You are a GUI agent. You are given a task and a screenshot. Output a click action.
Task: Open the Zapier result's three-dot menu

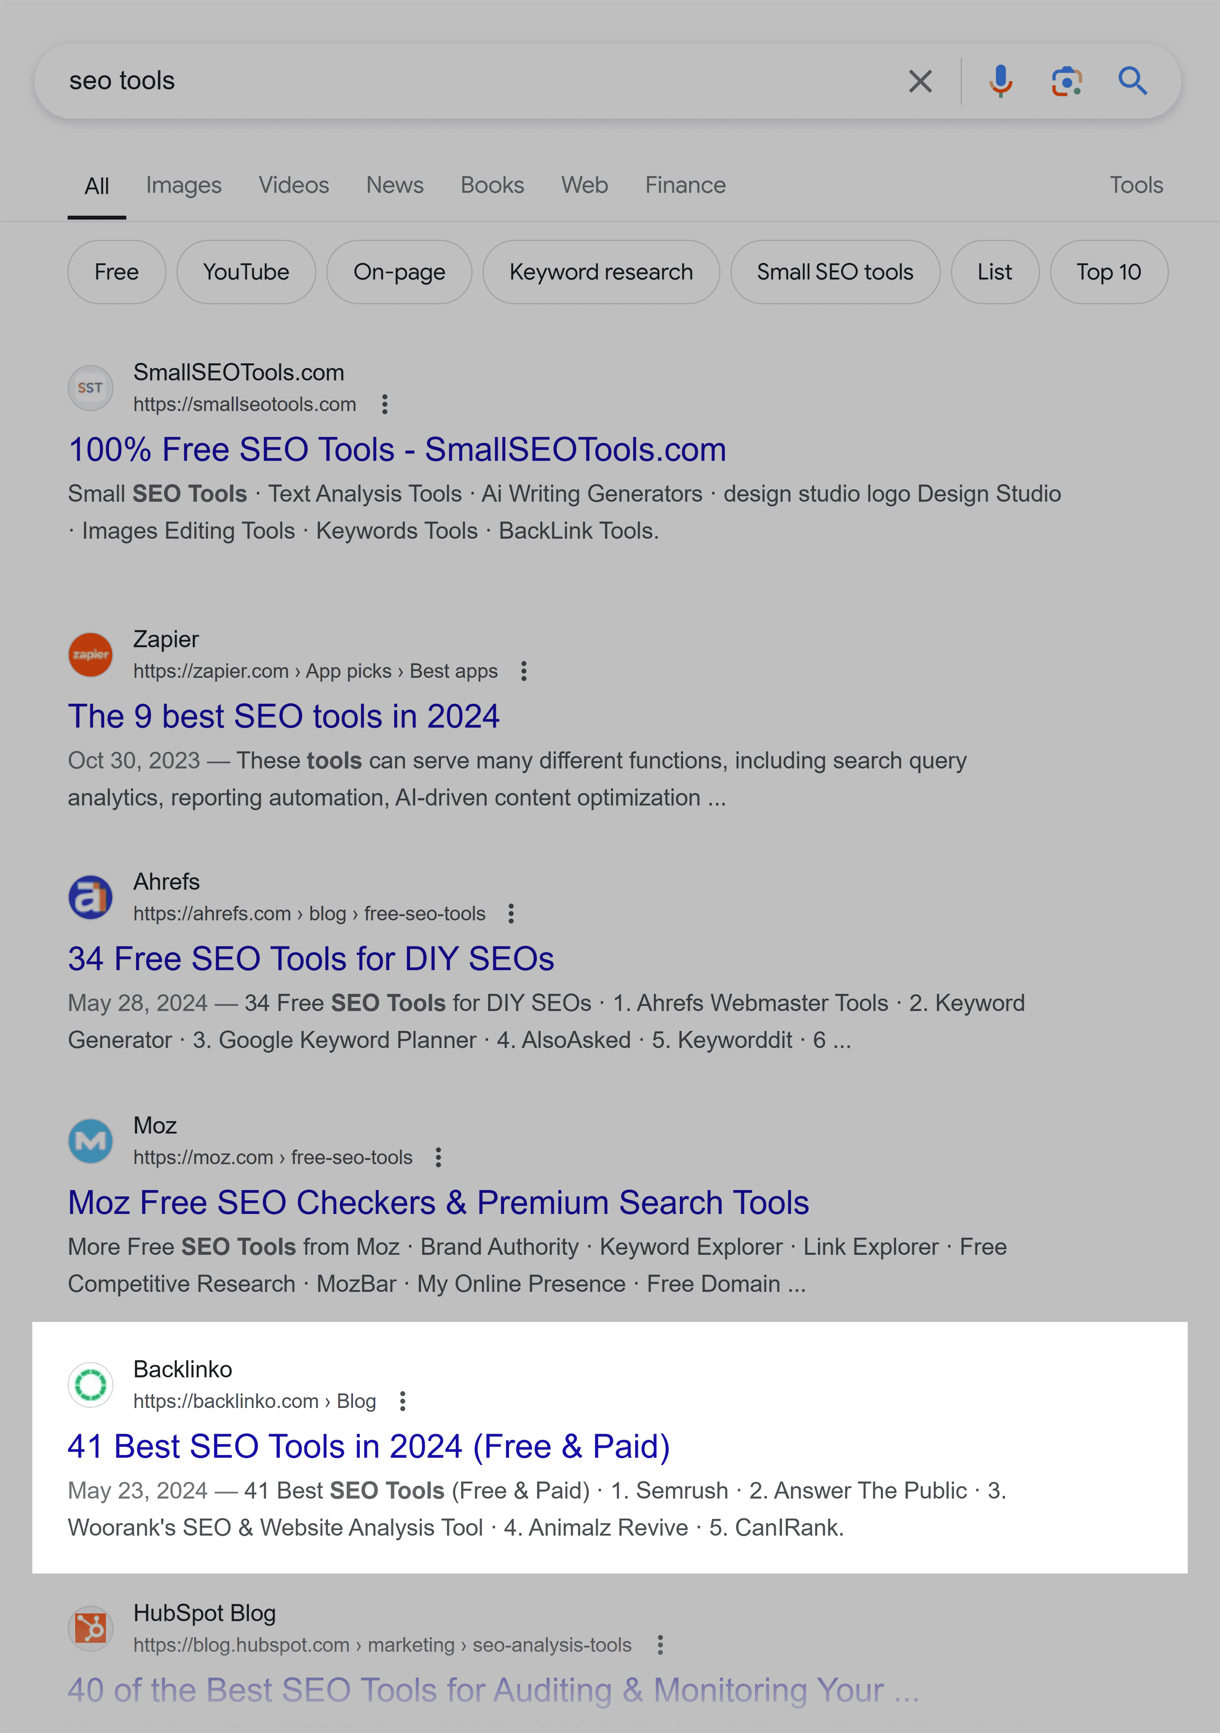tap(524, 671)
